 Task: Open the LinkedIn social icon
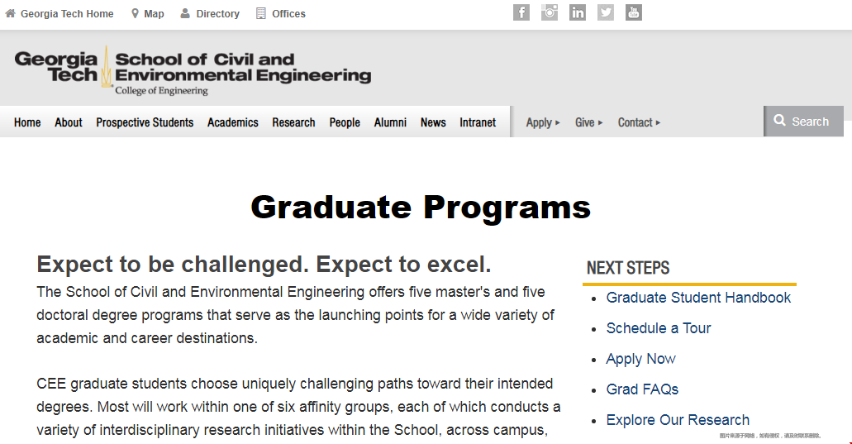tap(578, 12)
